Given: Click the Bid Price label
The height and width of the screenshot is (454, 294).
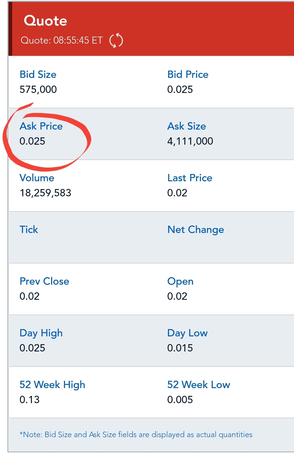Looking at the screenshot, I should (188, 75).
